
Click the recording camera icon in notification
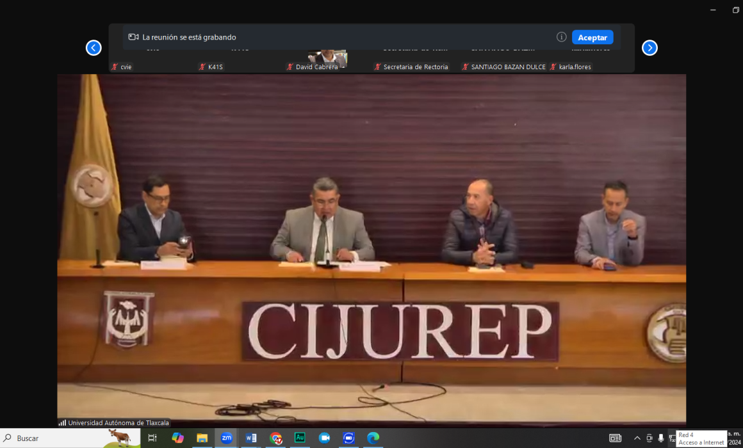(x=134, y=37)
